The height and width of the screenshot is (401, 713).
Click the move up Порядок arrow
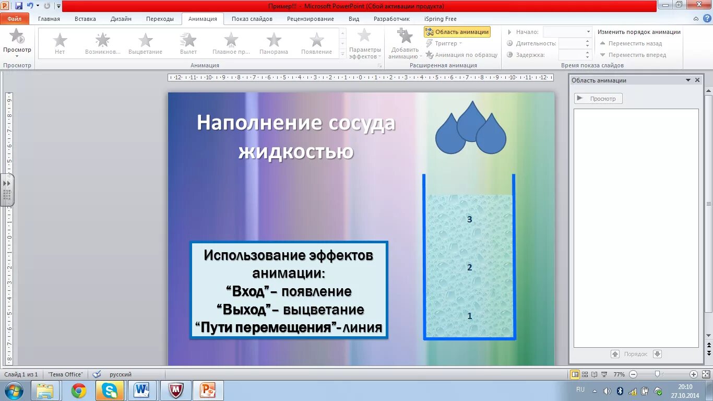point(615,354)
